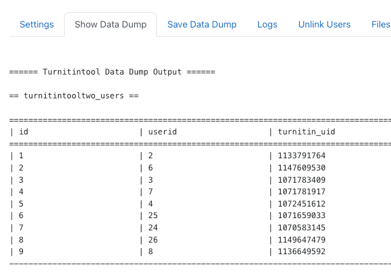The image size is (391, 278).
Task: Open the Settings tab
Action: tap(37, 24)
